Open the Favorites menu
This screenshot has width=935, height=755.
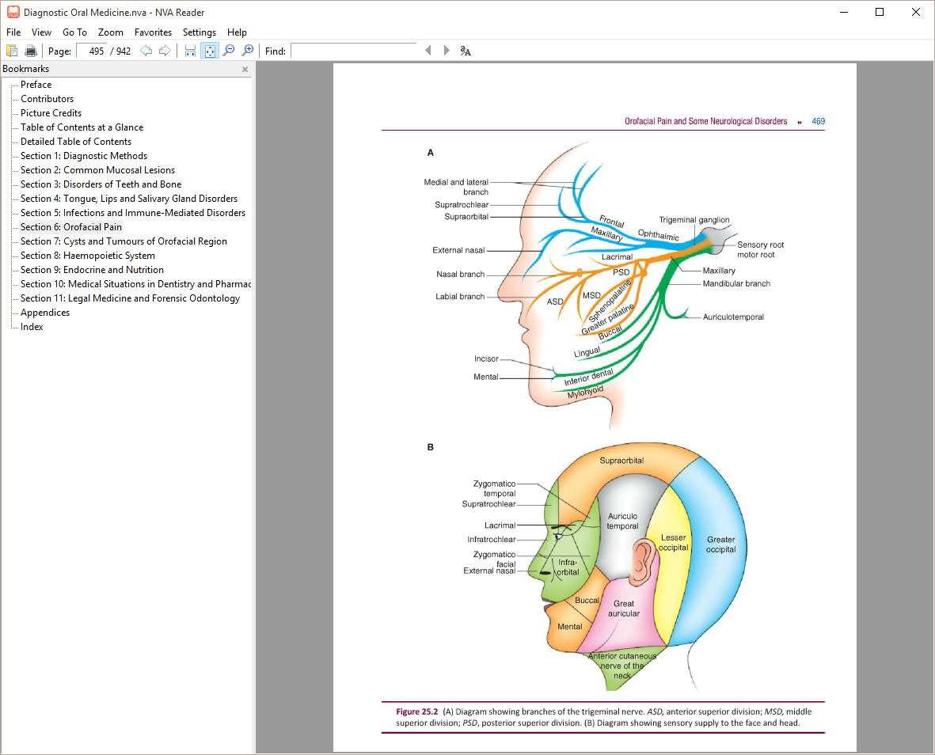click(153, 32)
